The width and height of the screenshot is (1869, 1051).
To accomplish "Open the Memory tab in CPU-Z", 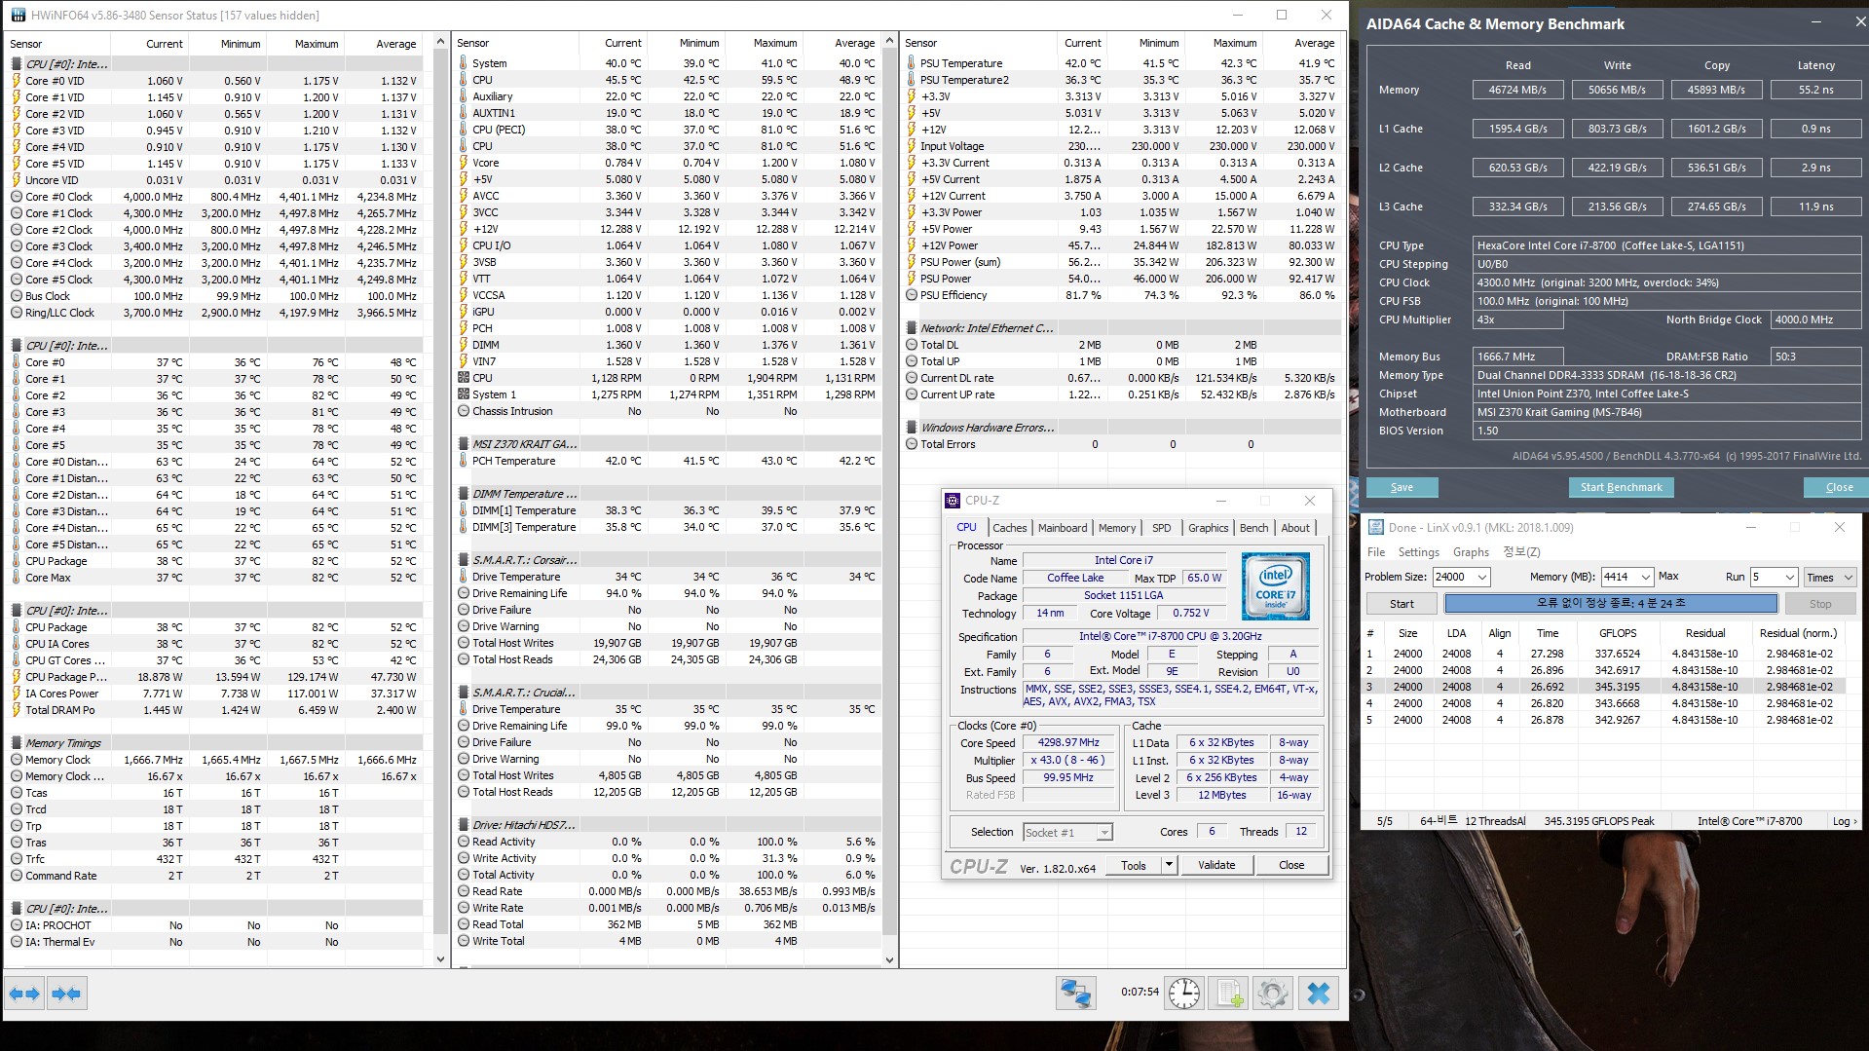I will [x=1117, y=528].
